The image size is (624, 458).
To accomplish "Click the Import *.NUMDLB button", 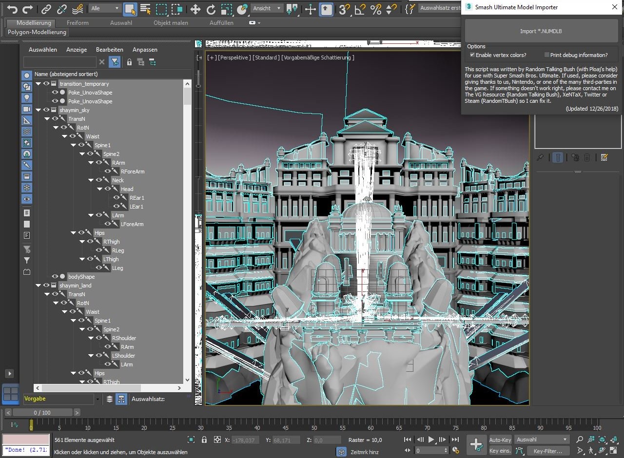I will click(x=542, y=31).
